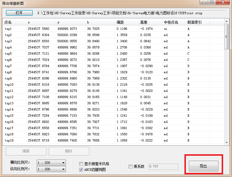Click the table's scroll up arrow
The image size is (232, 177).
tap(227, 22)
